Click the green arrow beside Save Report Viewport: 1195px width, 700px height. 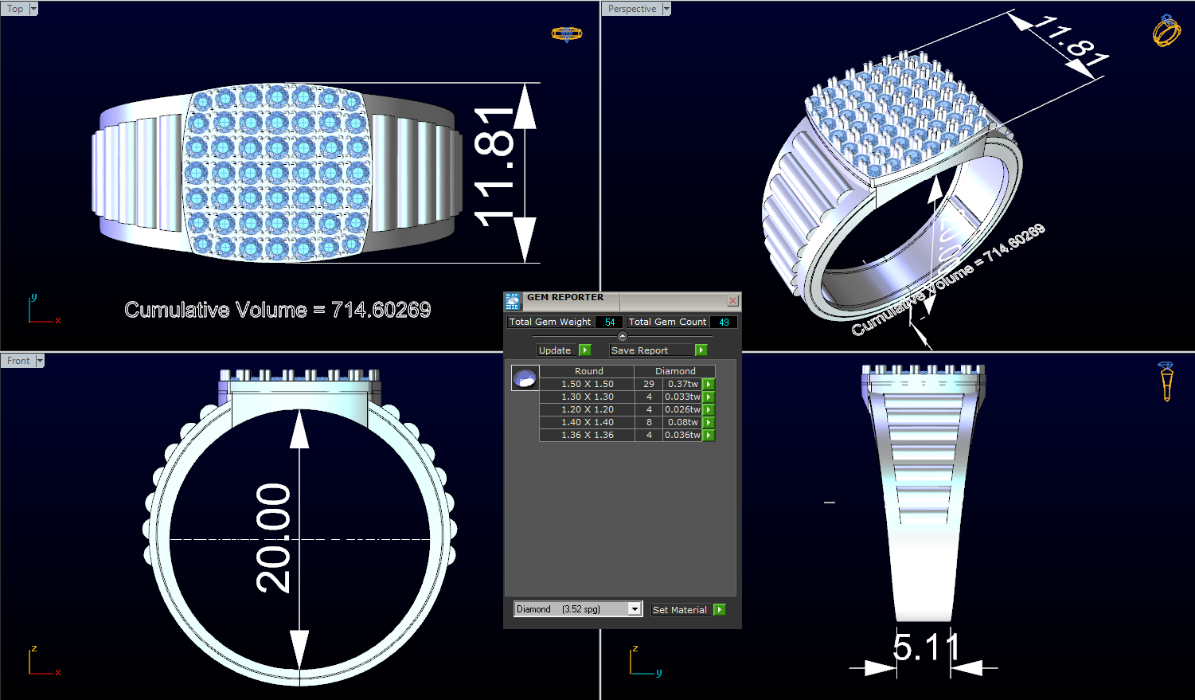pyautogui.click(x=701, y=350)
